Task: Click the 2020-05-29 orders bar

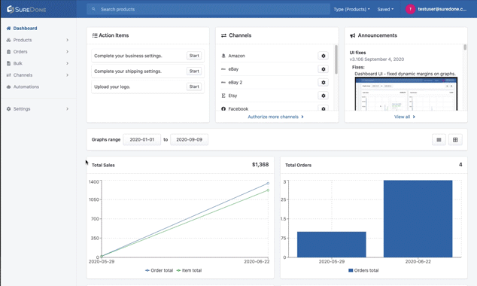Action: tap(332, 245)
